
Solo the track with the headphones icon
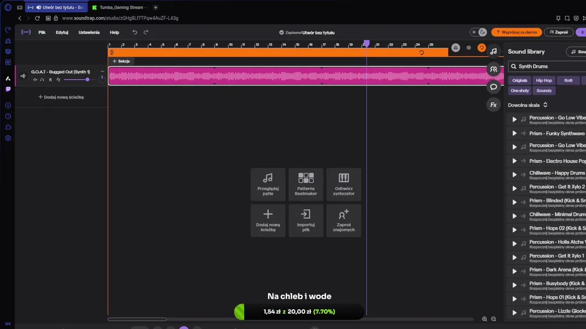tap(42, 80)
